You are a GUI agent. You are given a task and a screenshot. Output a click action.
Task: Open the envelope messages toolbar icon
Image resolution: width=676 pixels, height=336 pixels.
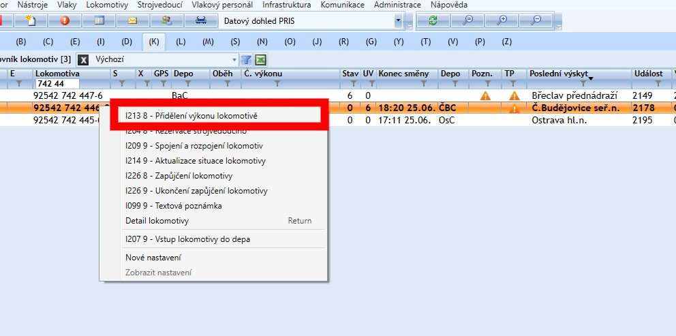point(132,20)
